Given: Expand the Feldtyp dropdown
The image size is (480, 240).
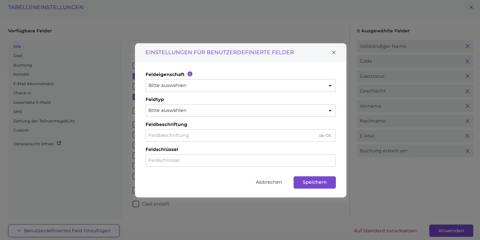Looking at the screenshot, I should pyautogui.click(x=240, y=110).
